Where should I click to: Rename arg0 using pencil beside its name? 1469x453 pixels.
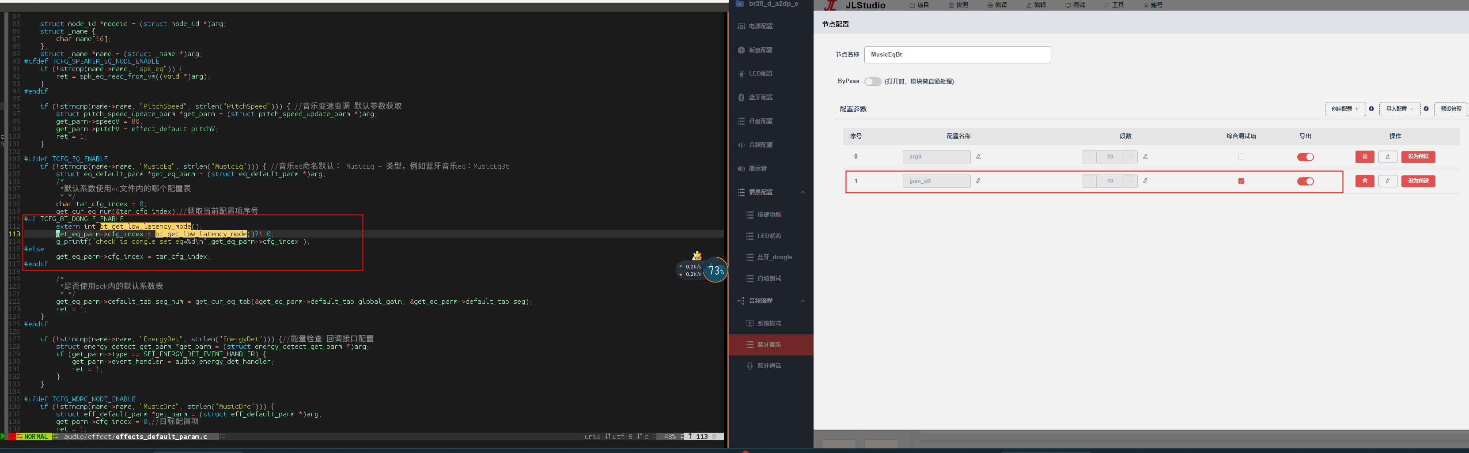pos(979,157)
